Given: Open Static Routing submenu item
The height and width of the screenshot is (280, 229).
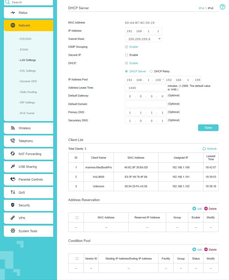Looking at the screenshot, I should click(28, 92).
